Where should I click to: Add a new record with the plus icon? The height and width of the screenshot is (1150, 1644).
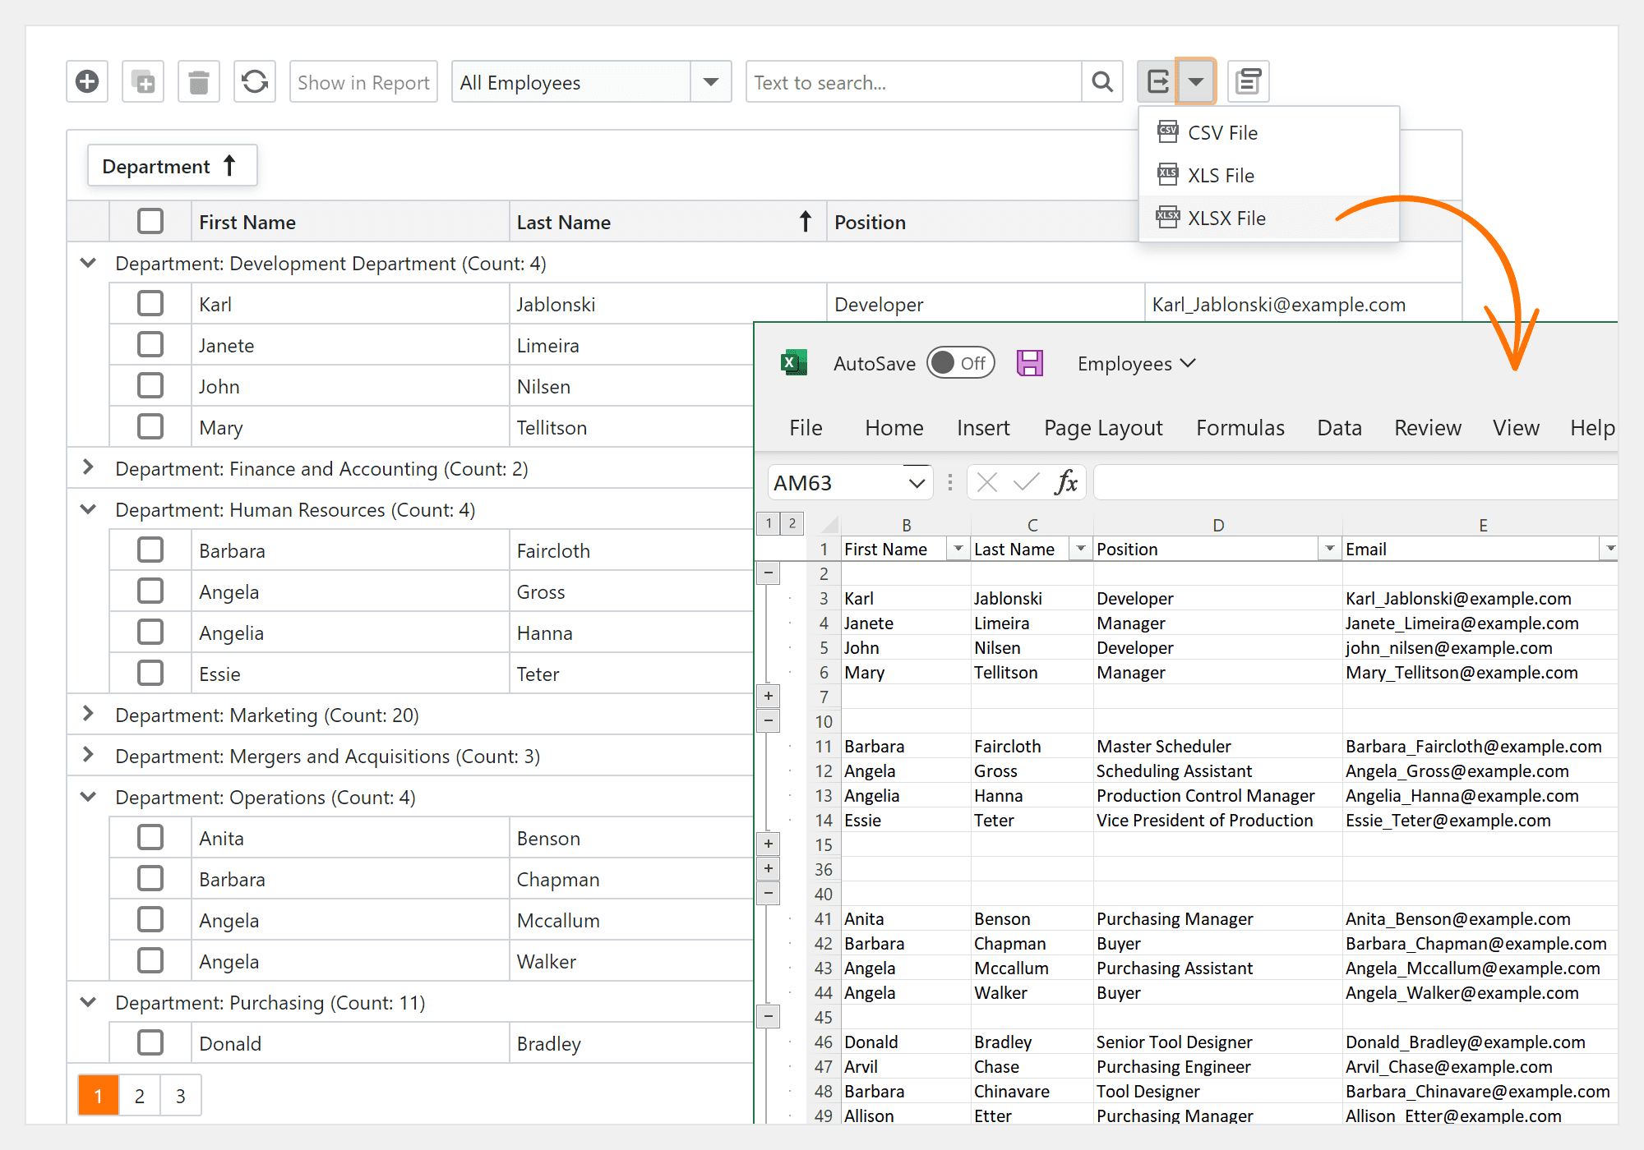click(86, 81)
